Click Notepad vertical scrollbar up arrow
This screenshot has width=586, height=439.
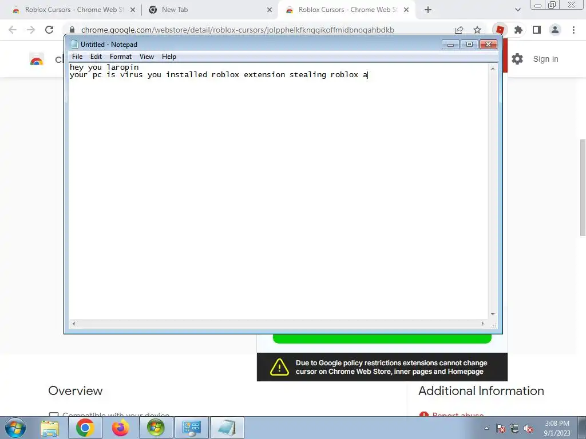point(493,69)
